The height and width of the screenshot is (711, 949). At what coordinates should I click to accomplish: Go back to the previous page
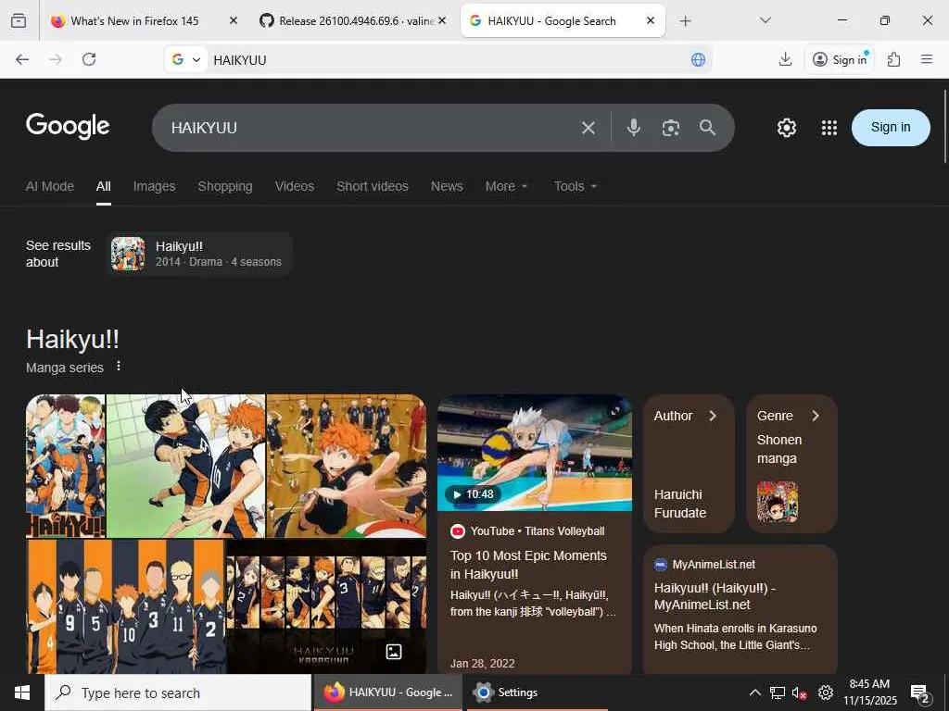pyautogui.click(x=22, y=59)
